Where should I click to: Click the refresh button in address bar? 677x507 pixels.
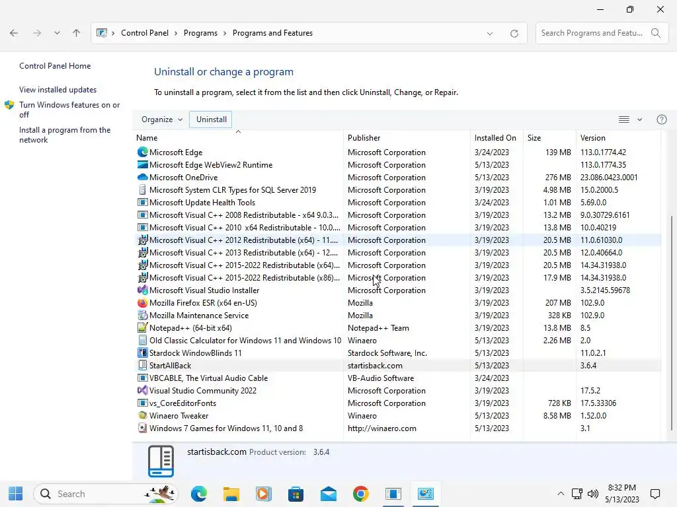(x=514, y=33)
